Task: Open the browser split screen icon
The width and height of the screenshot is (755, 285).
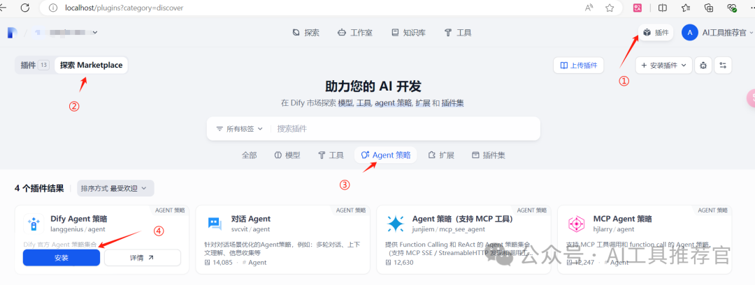Action: click(663, 8)
